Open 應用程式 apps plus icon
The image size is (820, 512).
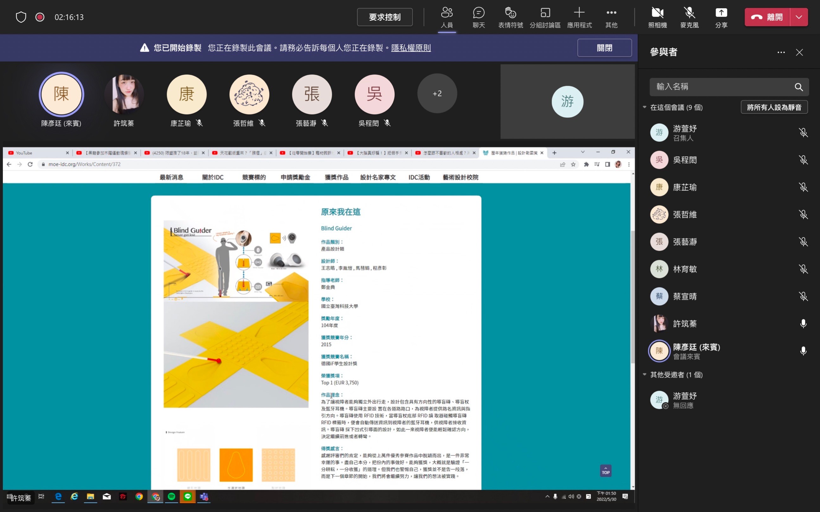579,17
